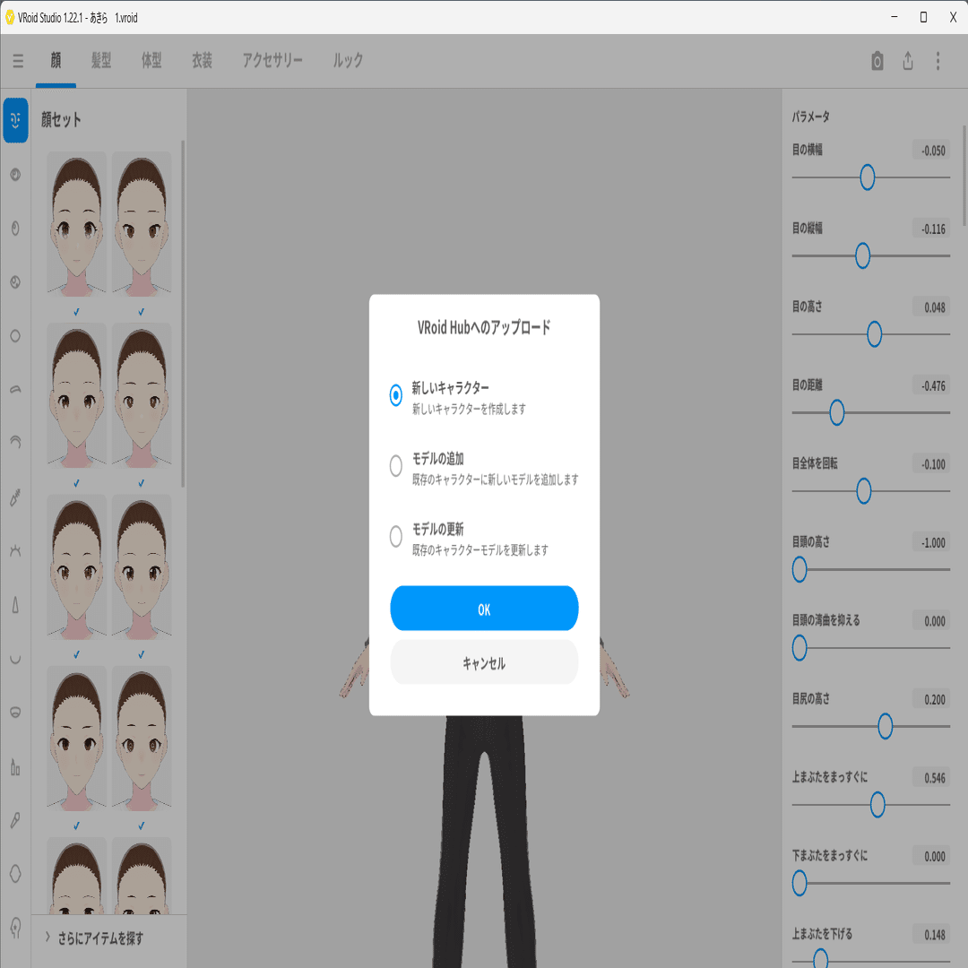The image size is (968, 968).
Task: Select the makeup brush icon
Action: [x=15, y=820]
